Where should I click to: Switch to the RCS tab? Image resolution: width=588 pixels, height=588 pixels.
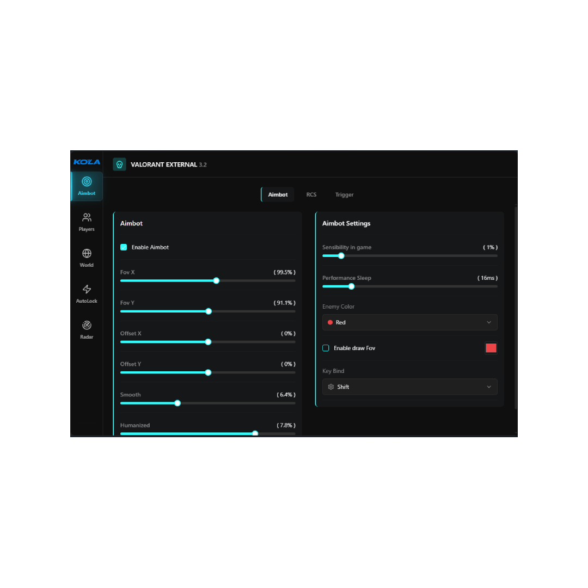(x=311, y=194)
